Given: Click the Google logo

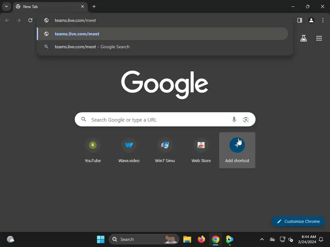Looking at the screenshot, I should point(165,85).
